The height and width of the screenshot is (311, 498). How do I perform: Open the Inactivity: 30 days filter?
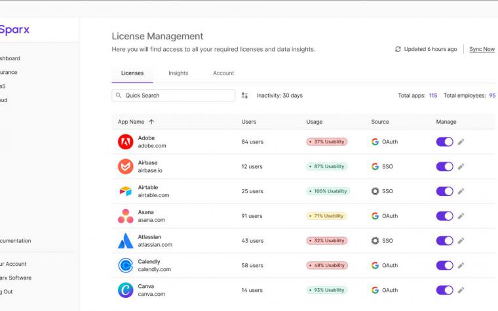pos(280,96)
